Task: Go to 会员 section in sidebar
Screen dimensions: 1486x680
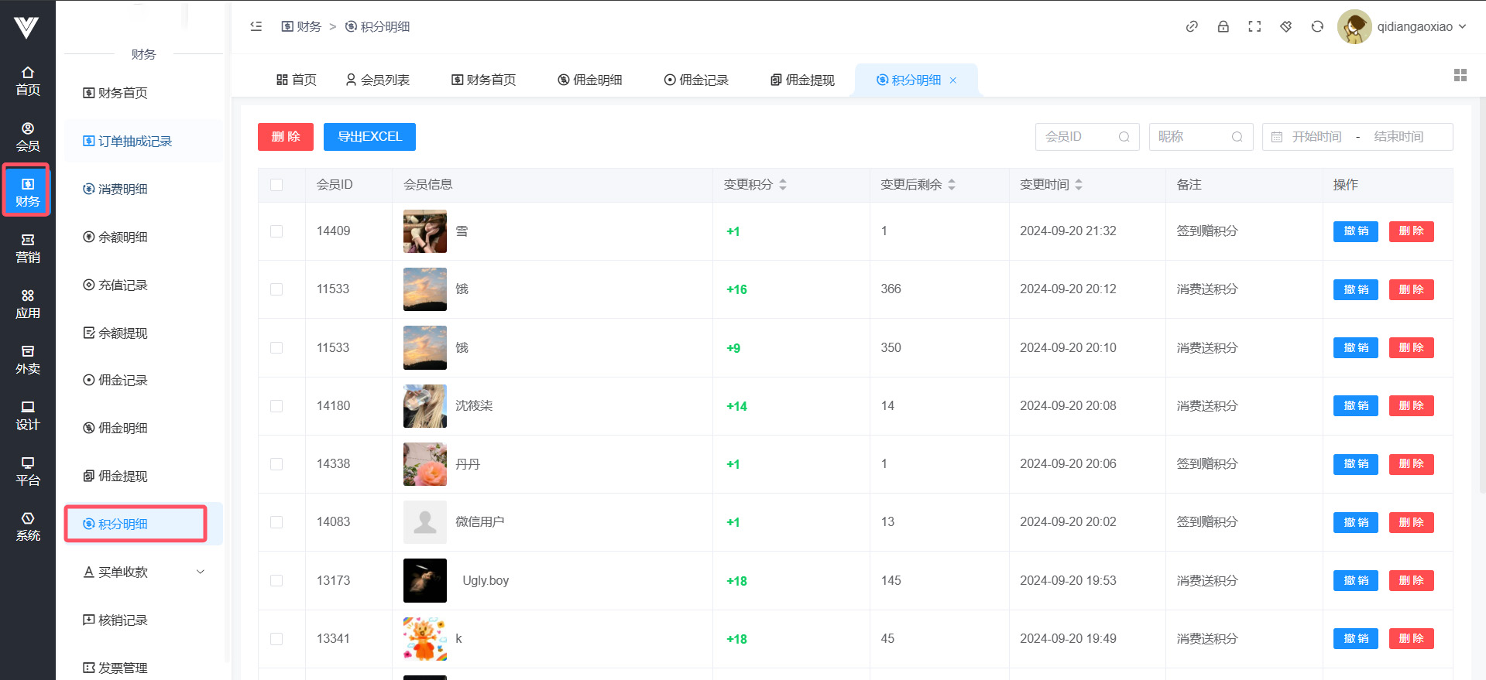Action: click(x=28, y=137)
